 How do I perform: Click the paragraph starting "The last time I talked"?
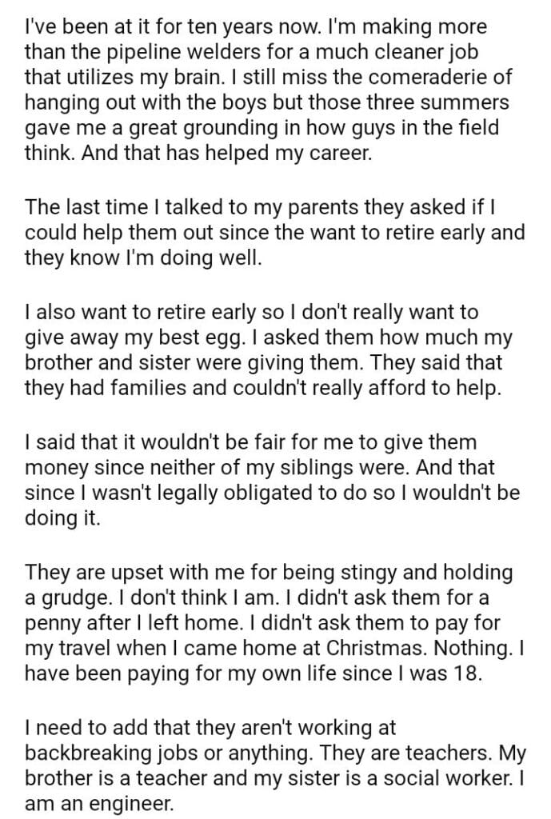(x=272, y=233)
